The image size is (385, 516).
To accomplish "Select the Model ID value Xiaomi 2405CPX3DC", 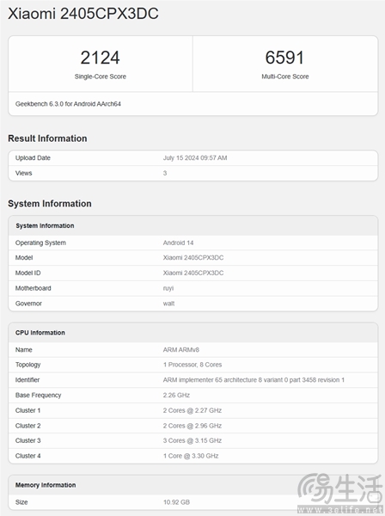I will pos(193,273).
